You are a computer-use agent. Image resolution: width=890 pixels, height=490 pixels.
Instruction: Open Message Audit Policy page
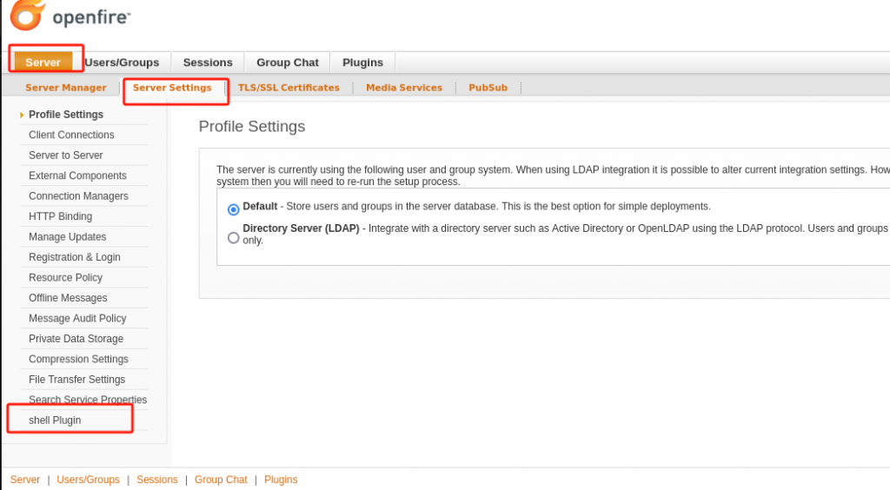77,319
